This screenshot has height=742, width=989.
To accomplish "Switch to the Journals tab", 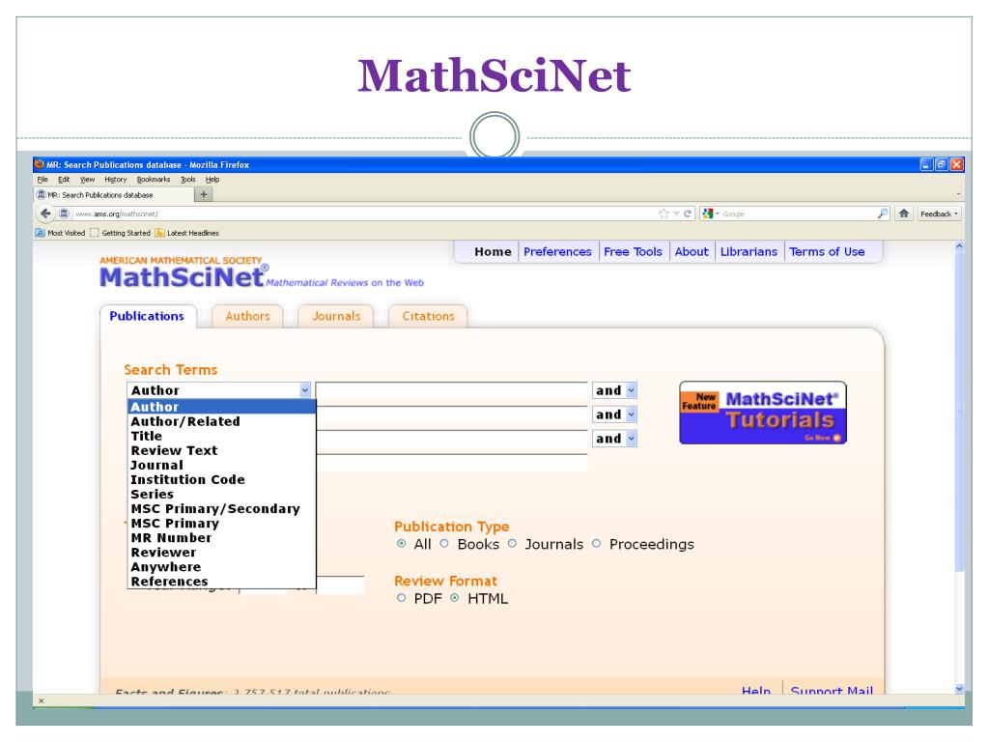I will pyautogui.click(x=336, y=316).
